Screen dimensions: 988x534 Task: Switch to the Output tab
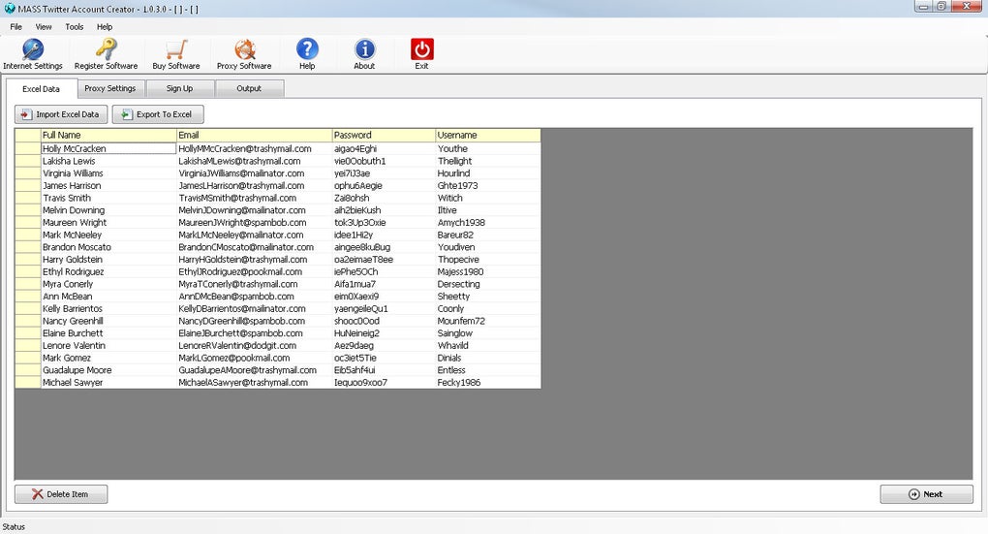(249, 88)
